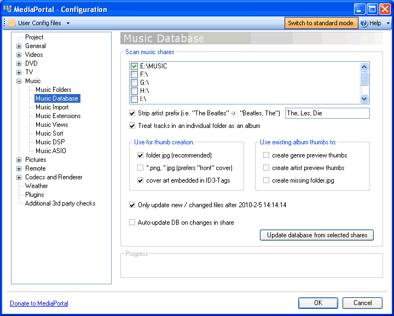Maximize the Configuration window
The height and width of the screenshot is (316, 394).
pos(372,9)
